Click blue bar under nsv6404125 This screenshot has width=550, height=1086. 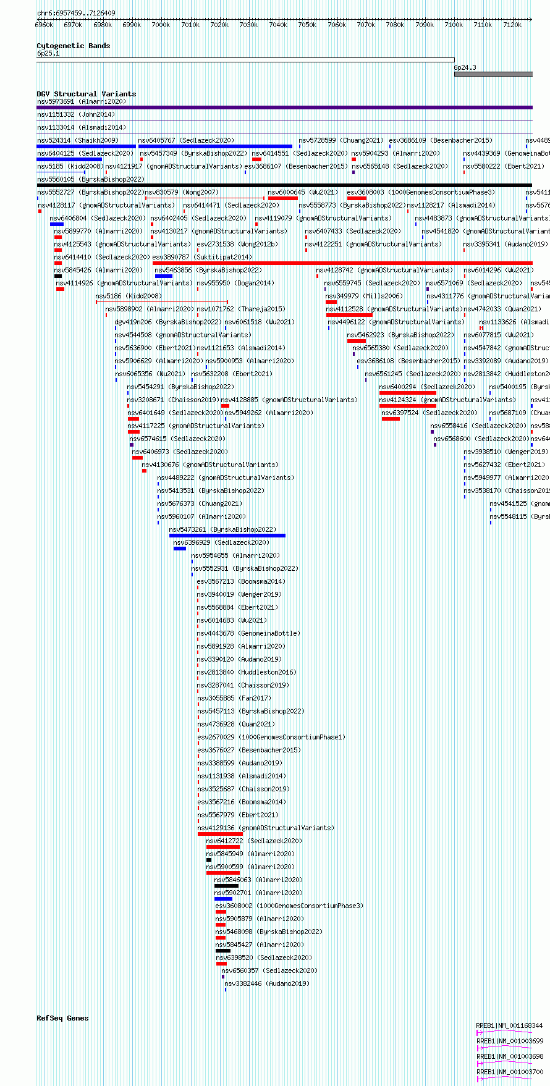(x=69, y=159)
